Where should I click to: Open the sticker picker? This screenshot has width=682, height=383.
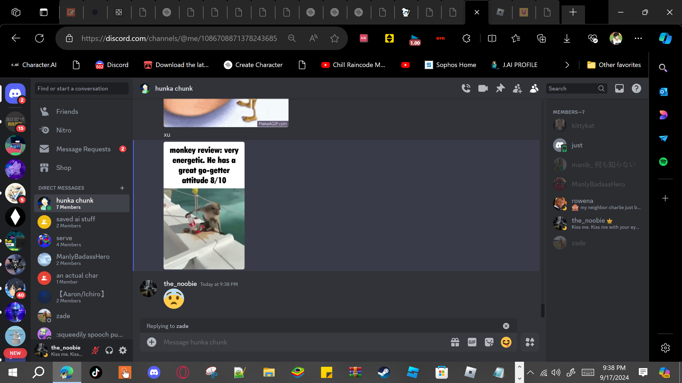point(489,342)
